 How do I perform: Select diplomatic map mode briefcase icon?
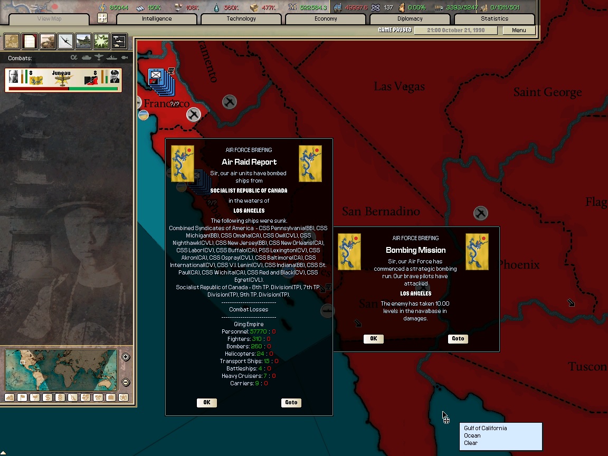click(110, 397)
